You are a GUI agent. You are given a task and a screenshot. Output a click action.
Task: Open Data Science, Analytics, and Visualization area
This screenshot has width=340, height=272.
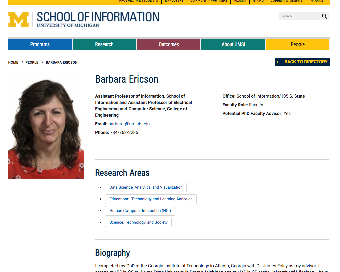146,187
